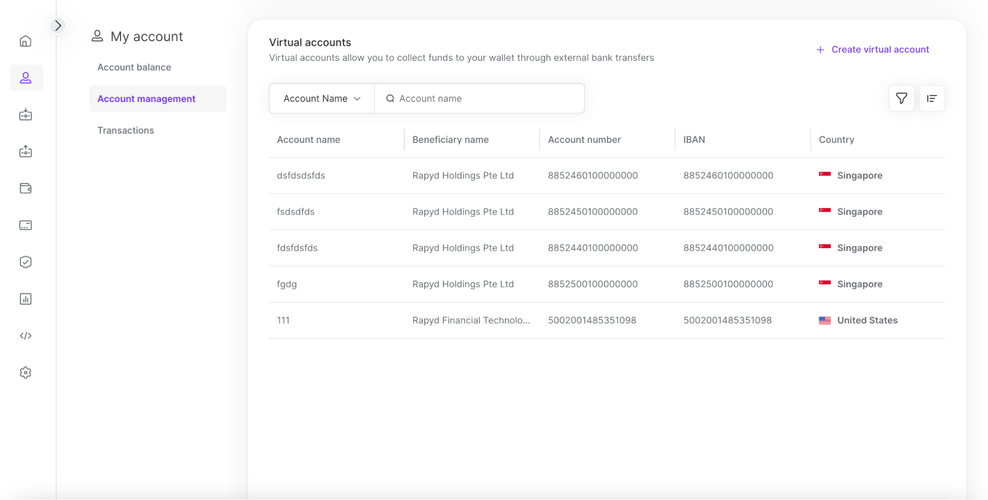Expand the sidebar with chevron arrow

click(58, 25)
